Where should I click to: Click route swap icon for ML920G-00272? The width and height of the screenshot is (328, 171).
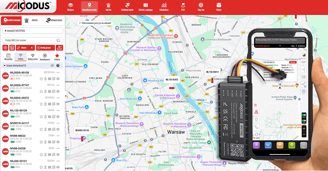pos(54,104)
